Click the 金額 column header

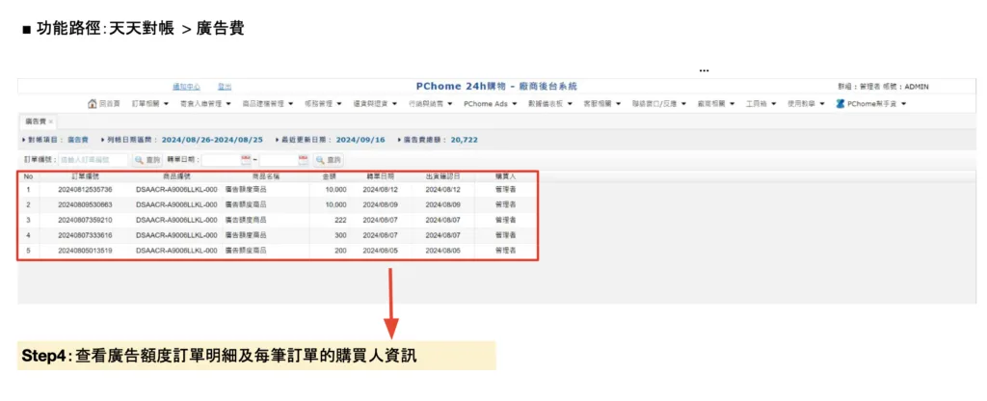click(x=329, y=176)
